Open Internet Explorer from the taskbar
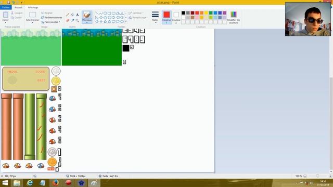 [30, 183]
